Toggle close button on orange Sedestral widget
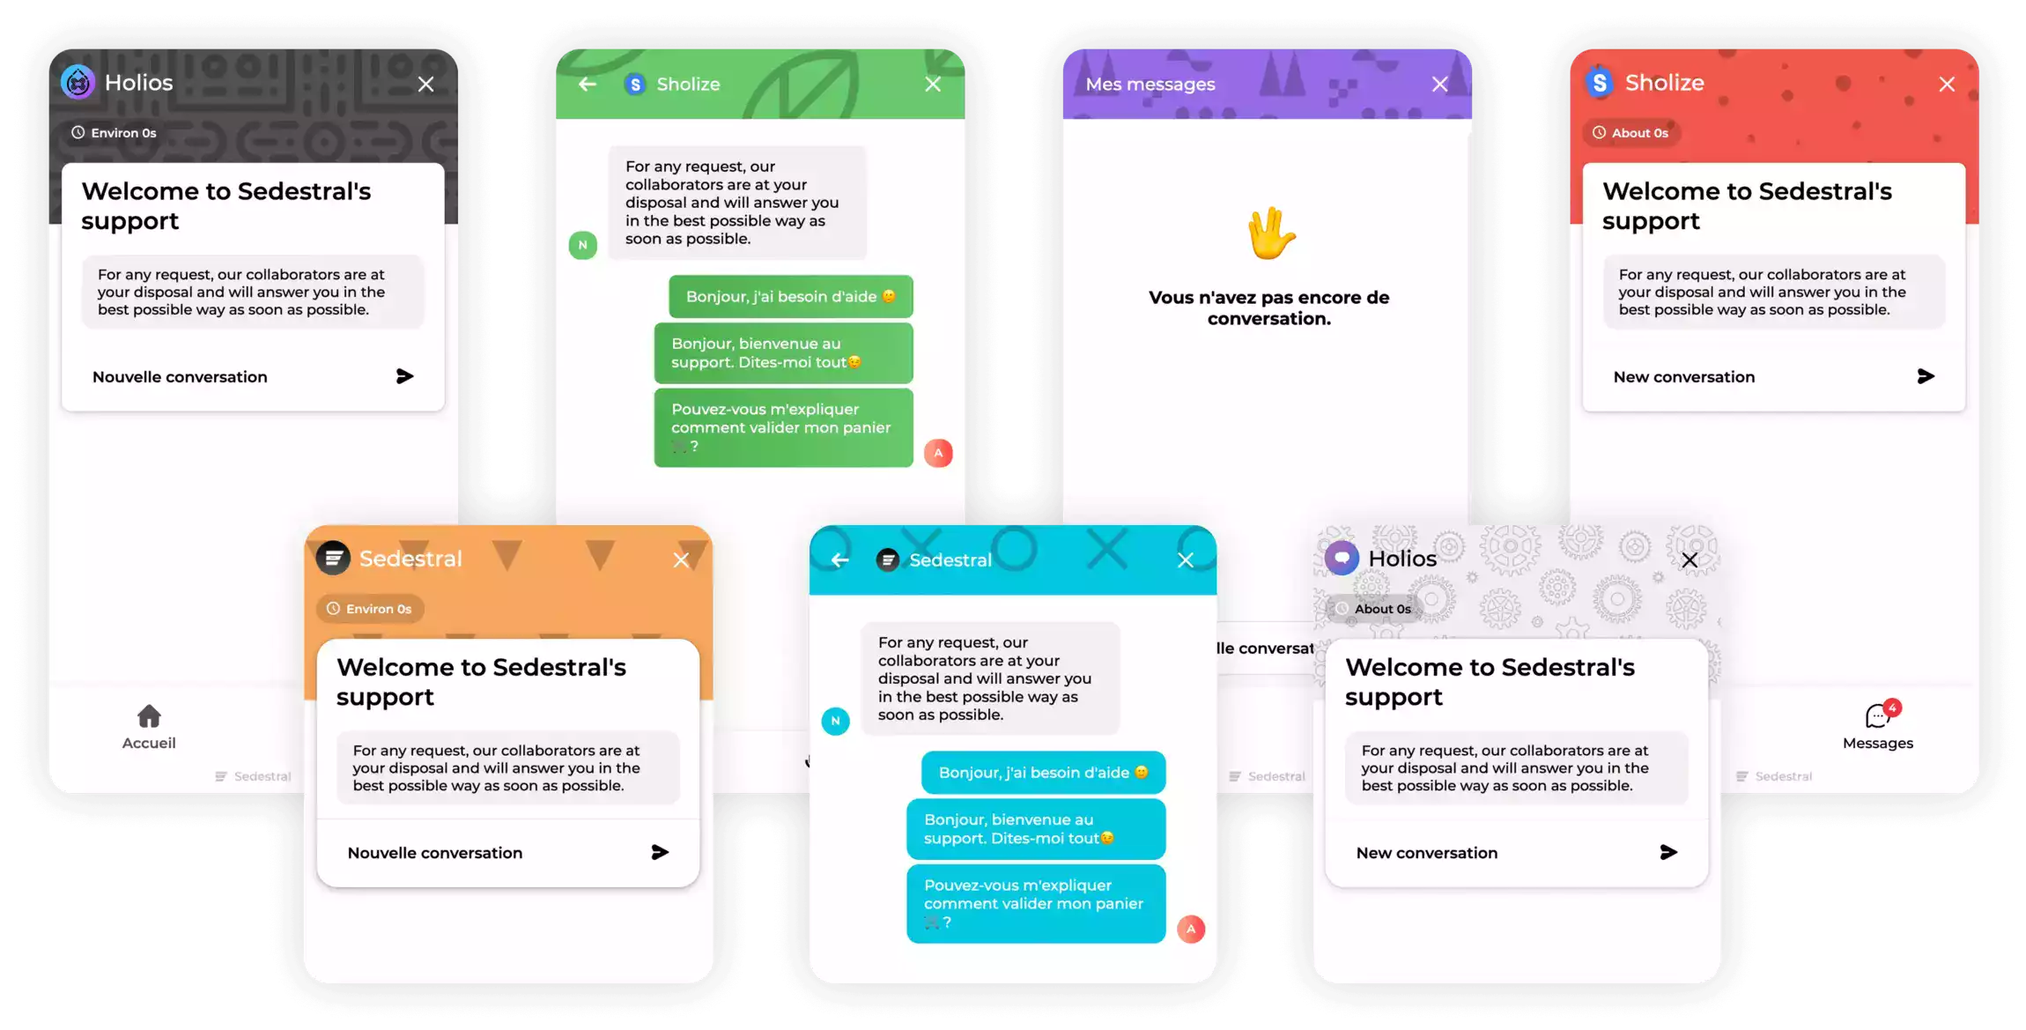The image size is (2026, 1030). pyautogui.click(x=682, y=559)
